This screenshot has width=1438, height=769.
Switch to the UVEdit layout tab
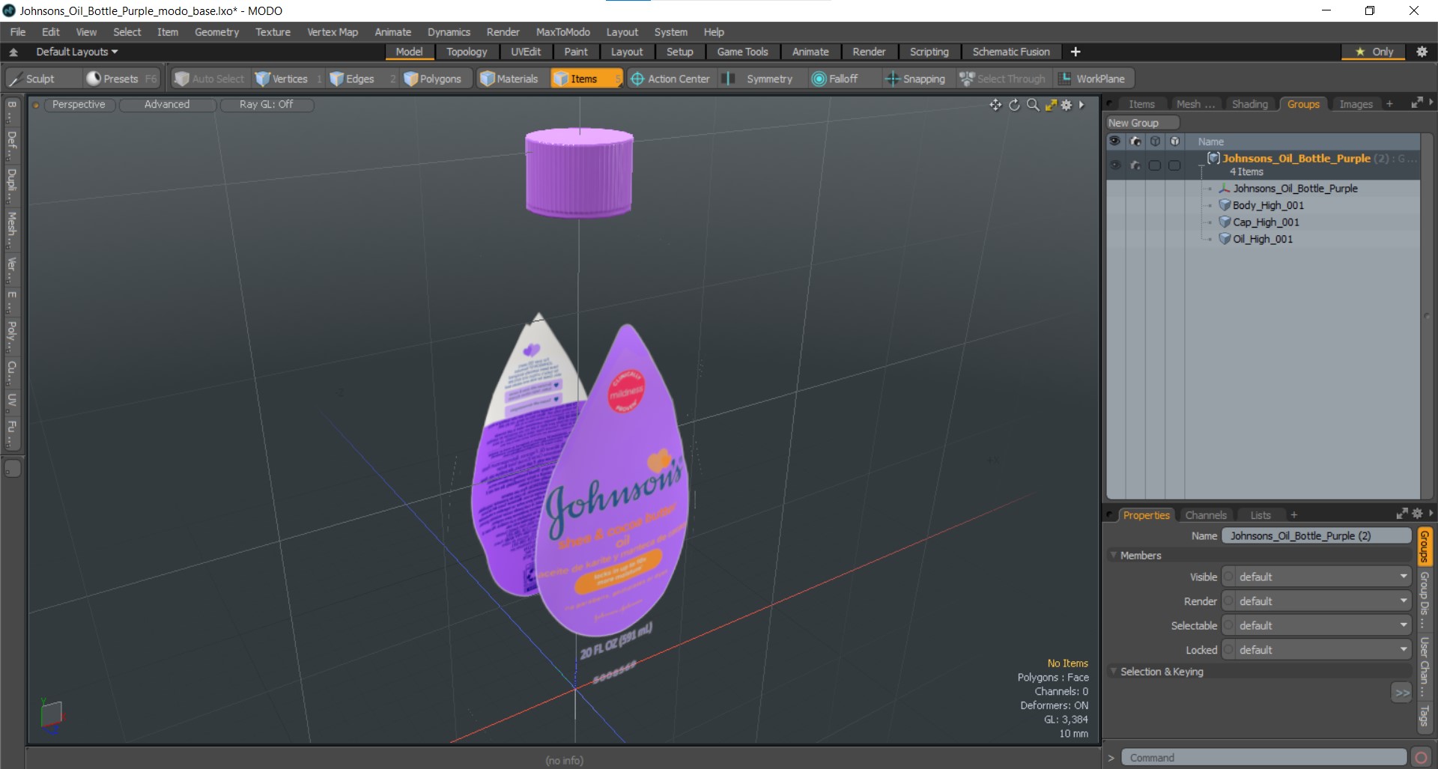click(x=526, y=52)
